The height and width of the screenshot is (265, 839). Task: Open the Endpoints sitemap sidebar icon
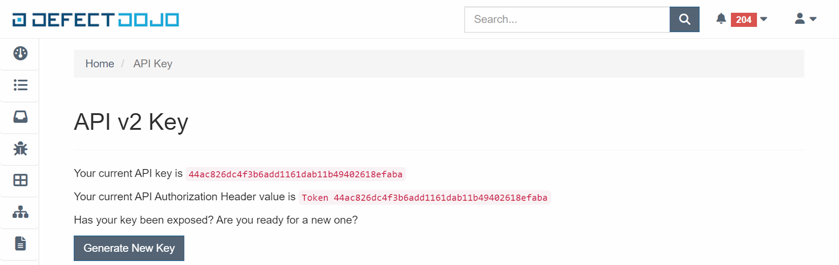pos(20,212)
